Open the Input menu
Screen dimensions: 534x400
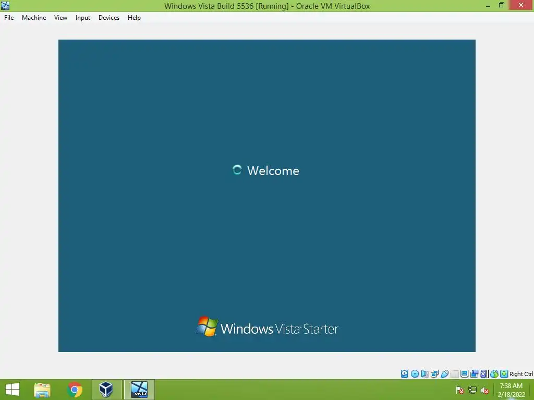pos(83,18)
